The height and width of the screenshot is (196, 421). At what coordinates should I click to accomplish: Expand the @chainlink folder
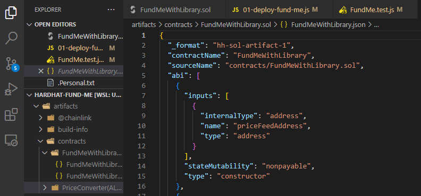[x=40, y=118]
